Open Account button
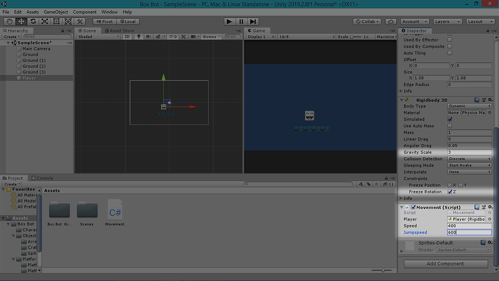This screenshot has width=499, height=281. point(414,21)
